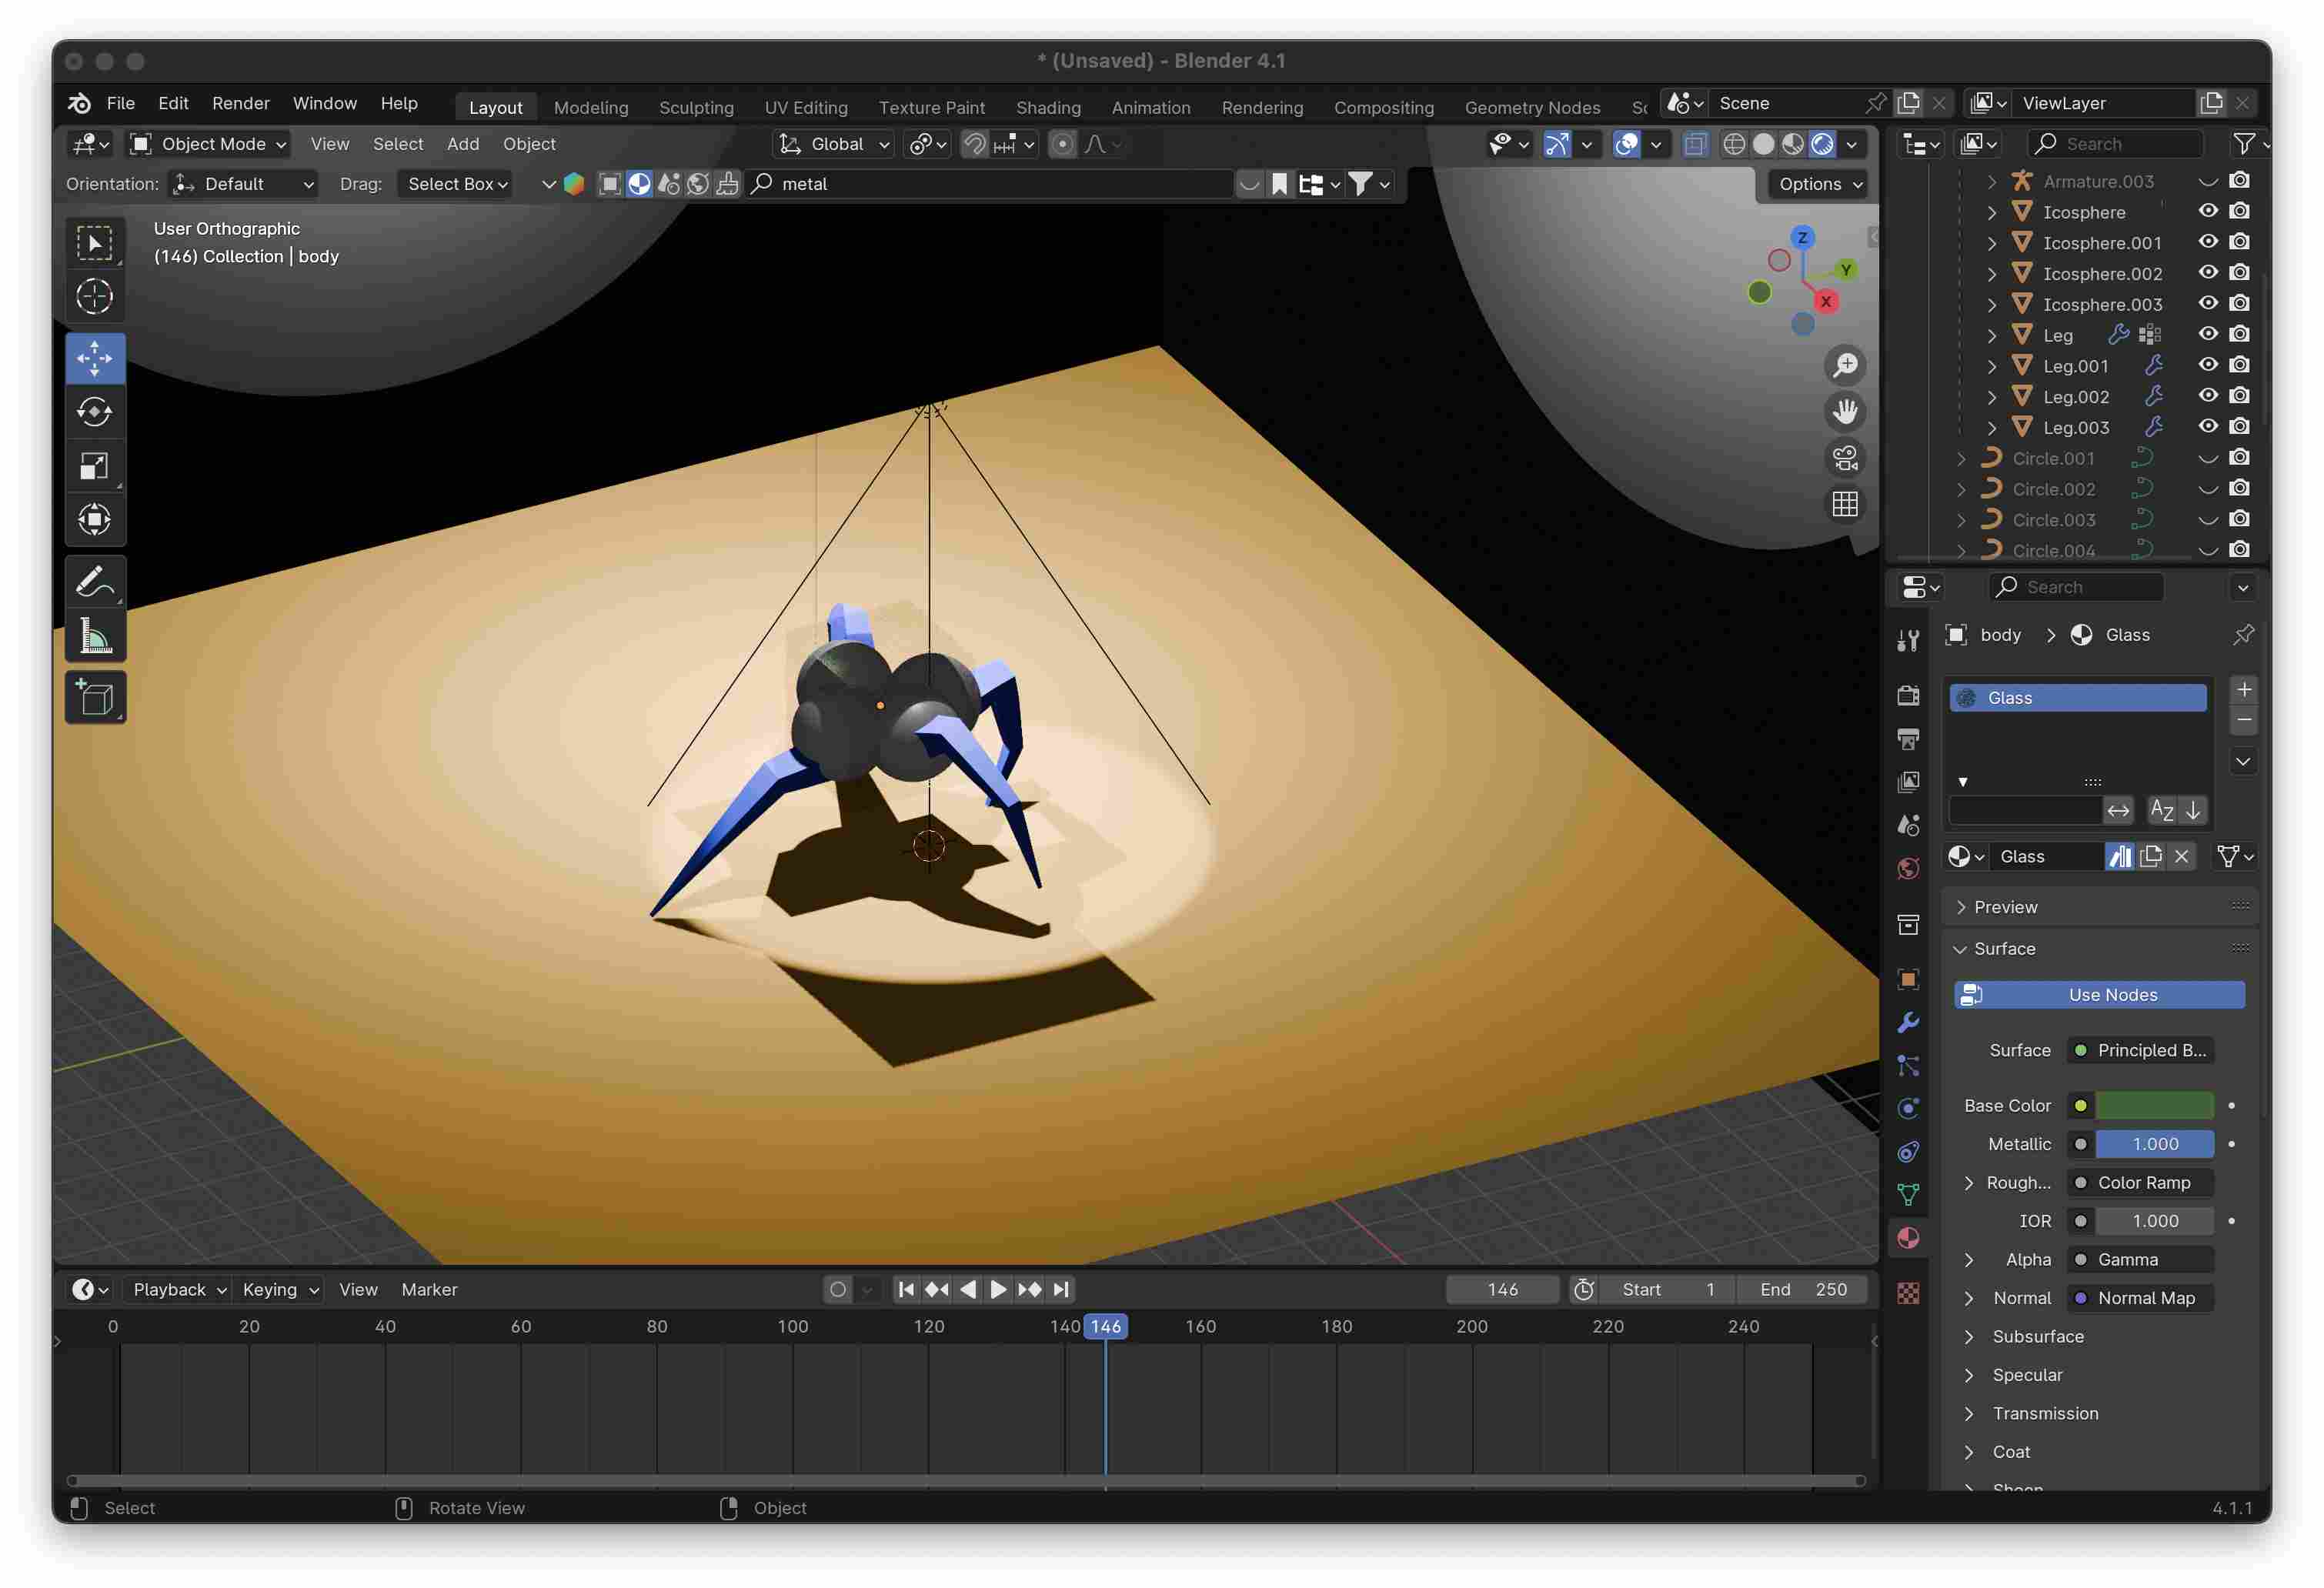The width and height of the screenshot is (2324, 1588).
Task: Open the Physics properties tab
Action: (1908, 1109)
